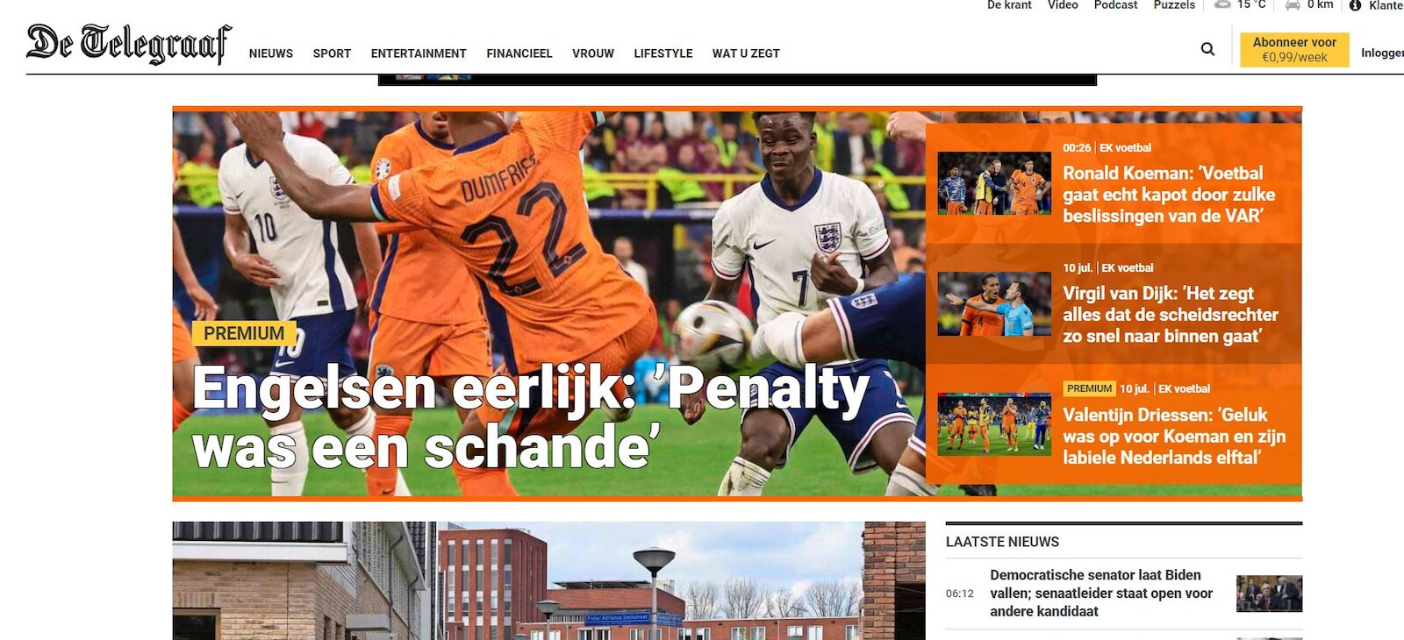
Task: Open the NIEUWS menu section
Action: click(x=271, y=53)
